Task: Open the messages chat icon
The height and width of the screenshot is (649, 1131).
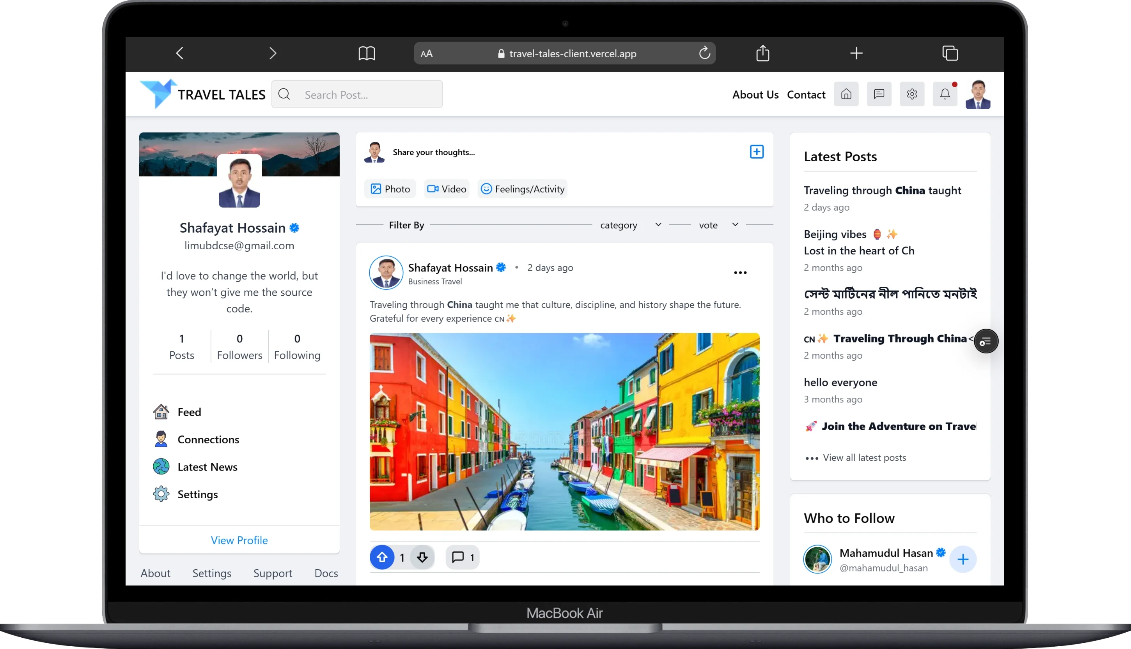Action: (x=879, y=94)
